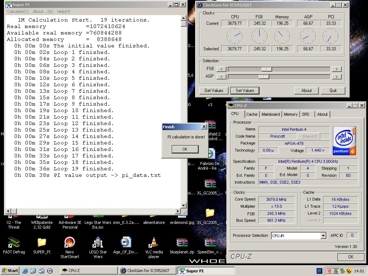368x276 pixels.
Task: Launch VLC media player shortcut
Action: [x=154, y=243]
